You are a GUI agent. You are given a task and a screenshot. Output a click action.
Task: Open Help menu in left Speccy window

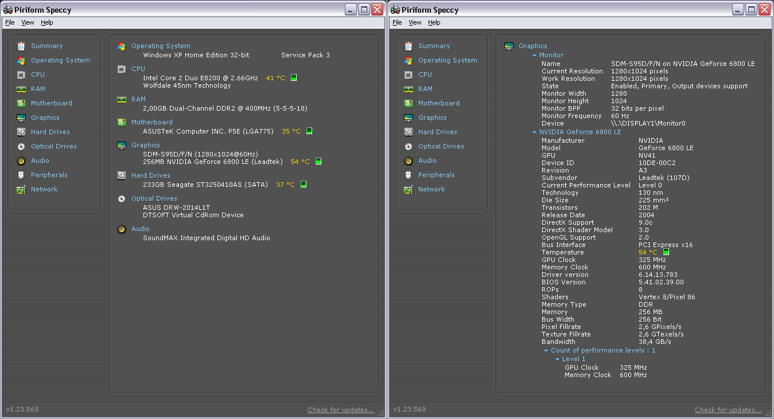click(47, 22)
